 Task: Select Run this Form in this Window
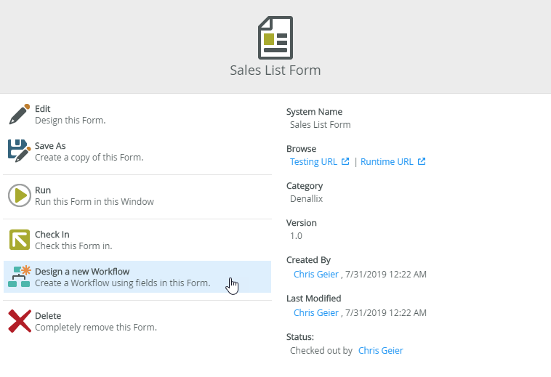click(94, 196)
